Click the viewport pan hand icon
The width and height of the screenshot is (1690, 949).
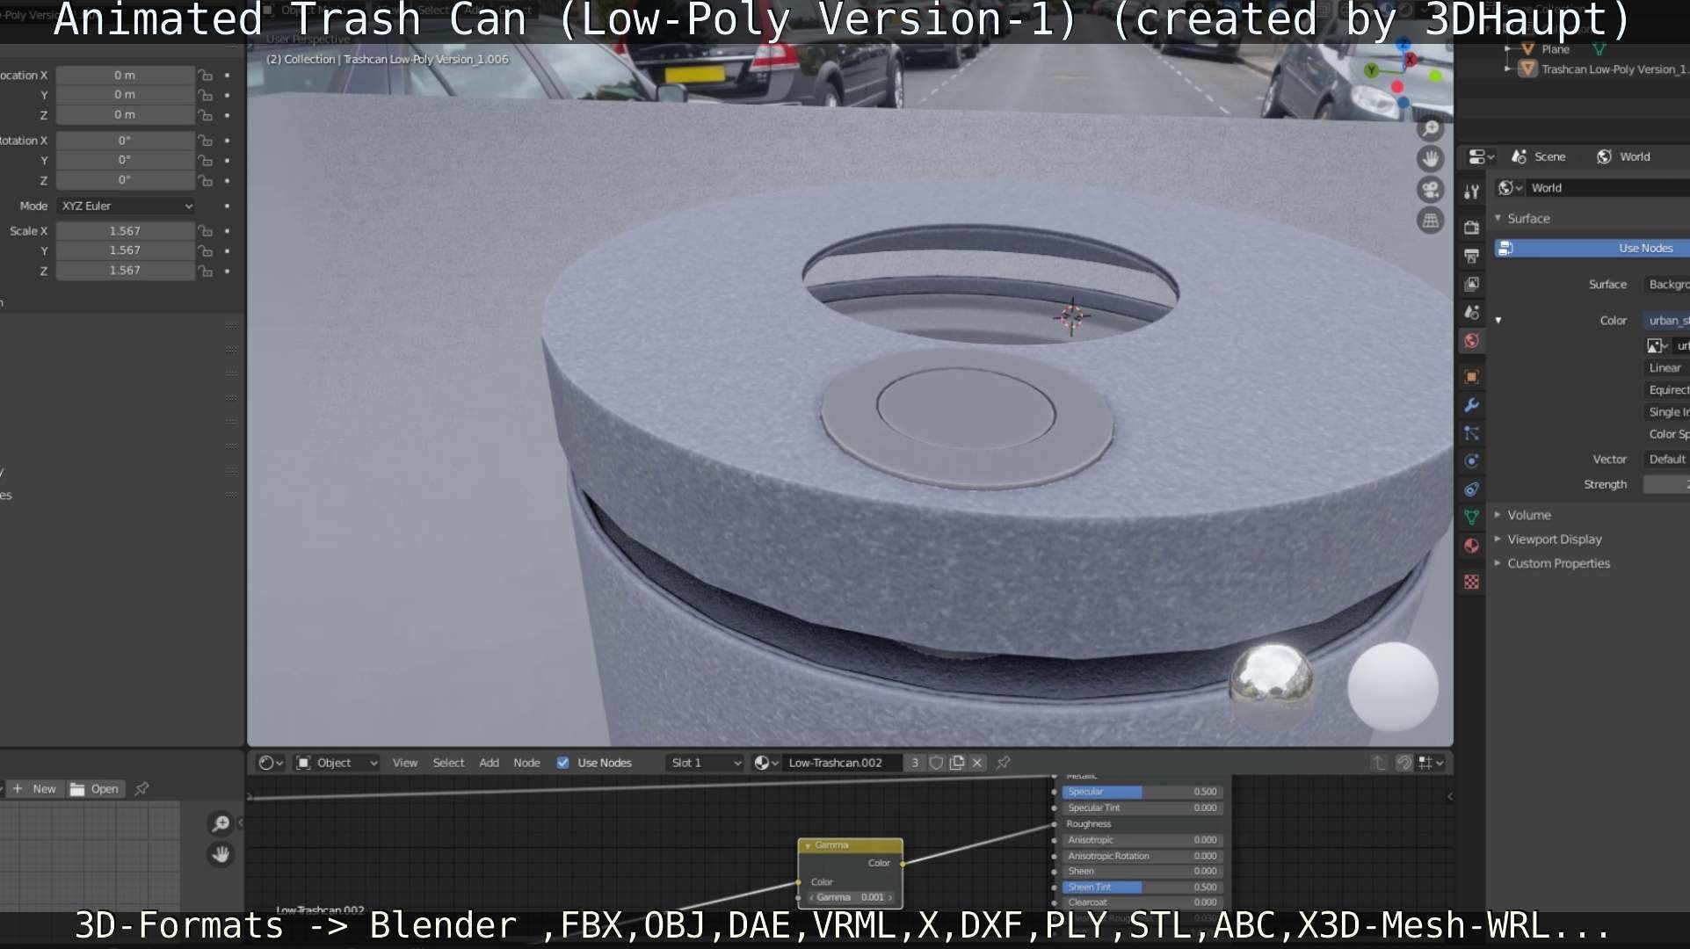coord(1431,159)
